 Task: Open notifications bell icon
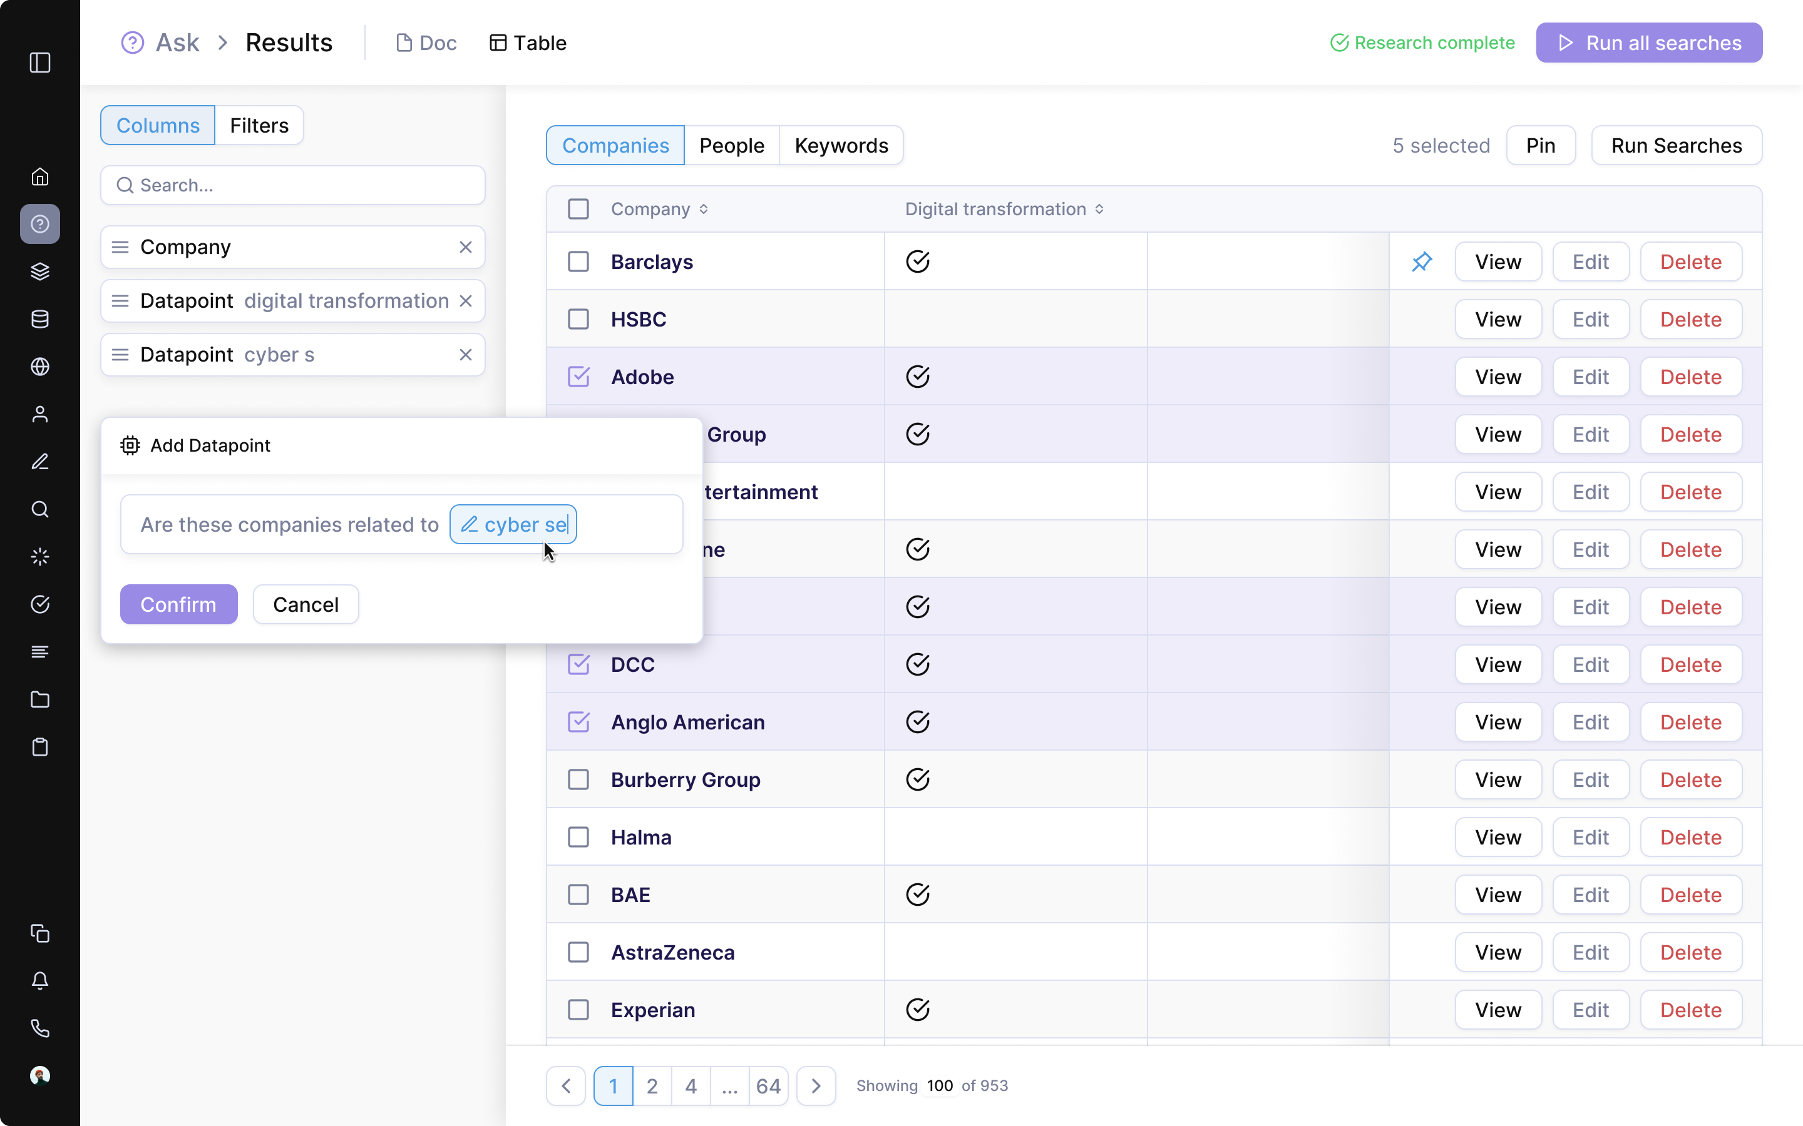coord(40,981)
